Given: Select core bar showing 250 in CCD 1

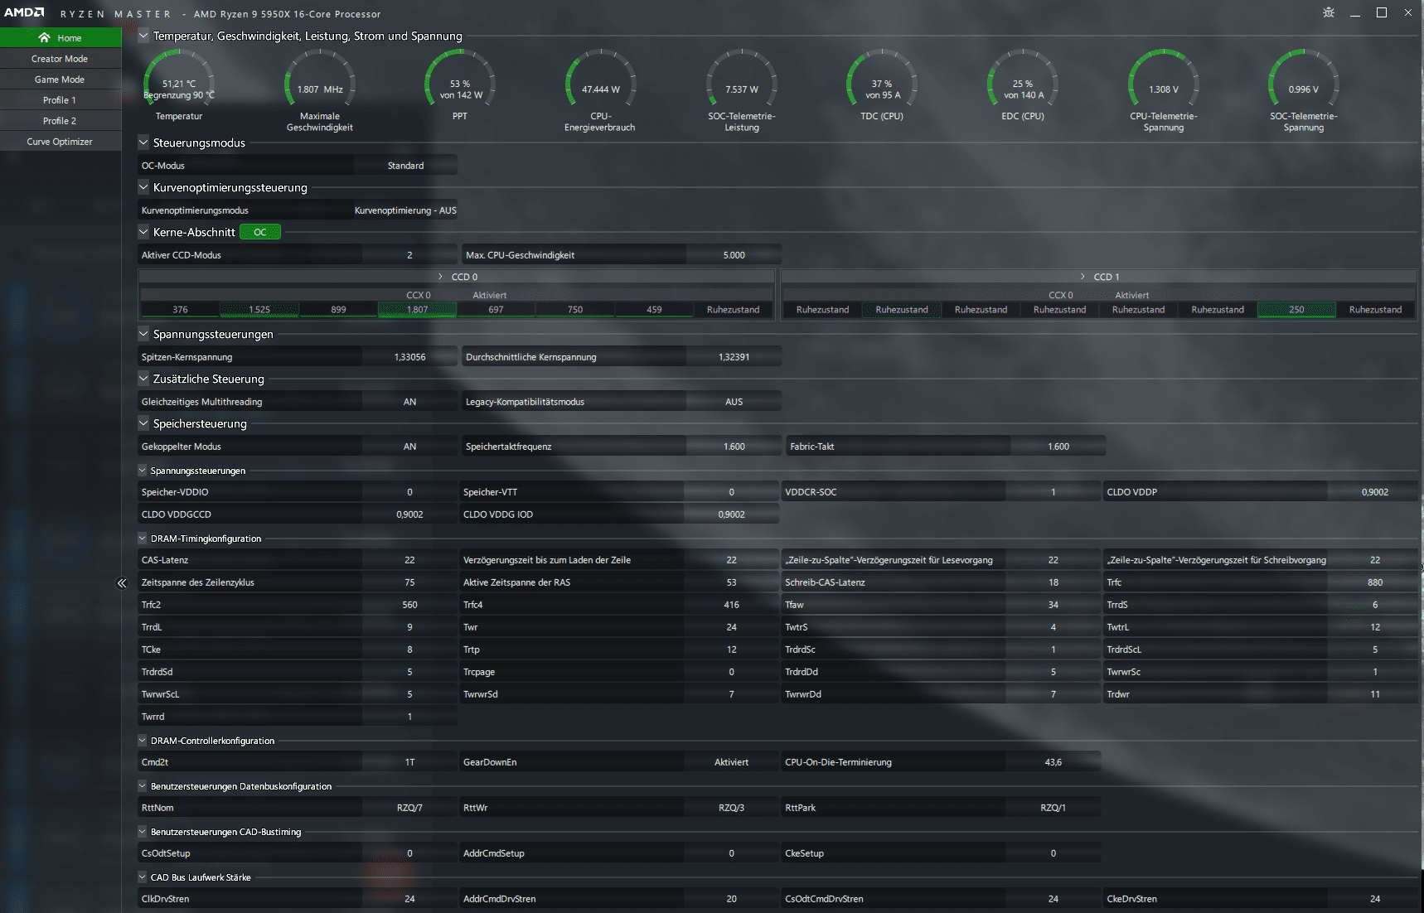Looking at the screenshot, I should (1296, 310).
